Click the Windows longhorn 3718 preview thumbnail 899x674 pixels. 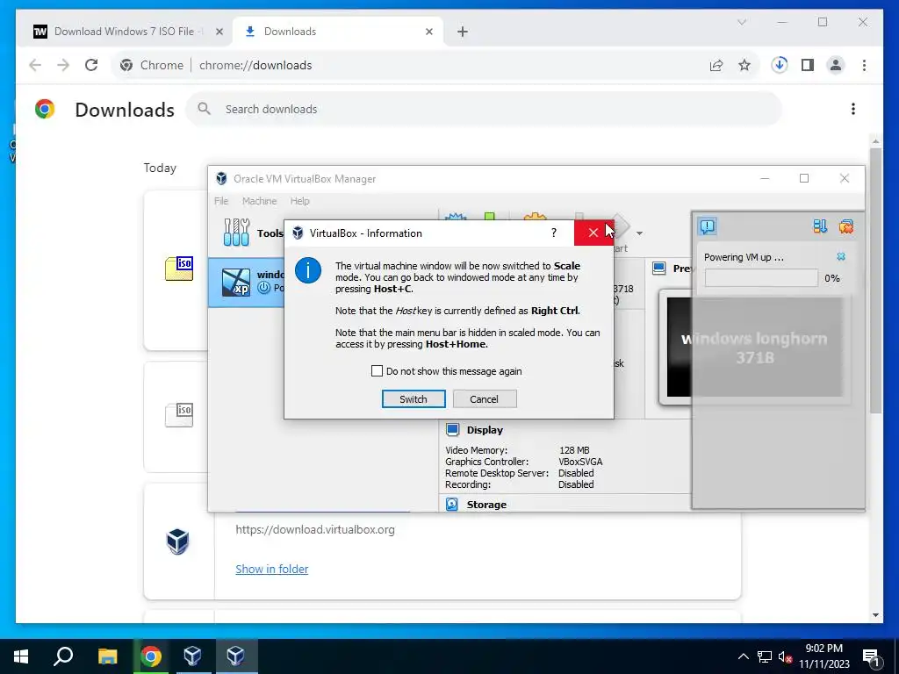754,348
